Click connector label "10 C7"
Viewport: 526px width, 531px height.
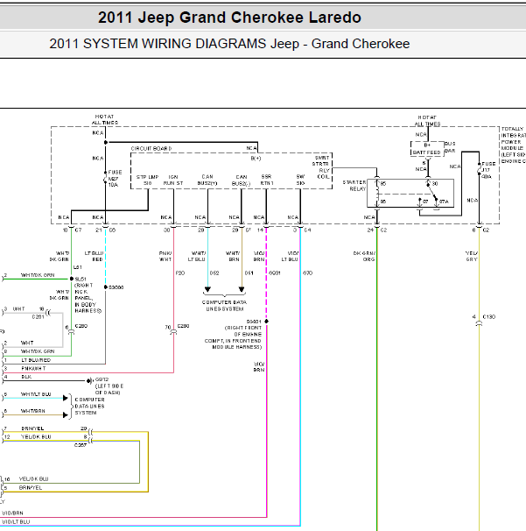(72, 230)
